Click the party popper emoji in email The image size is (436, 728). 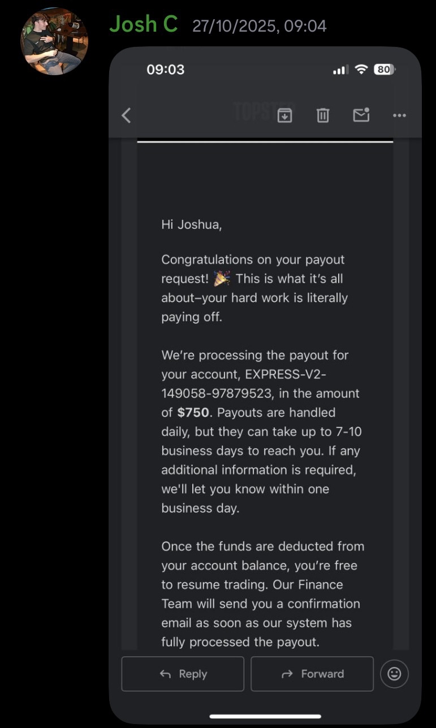pyautogui.click(x=222, y=278)
